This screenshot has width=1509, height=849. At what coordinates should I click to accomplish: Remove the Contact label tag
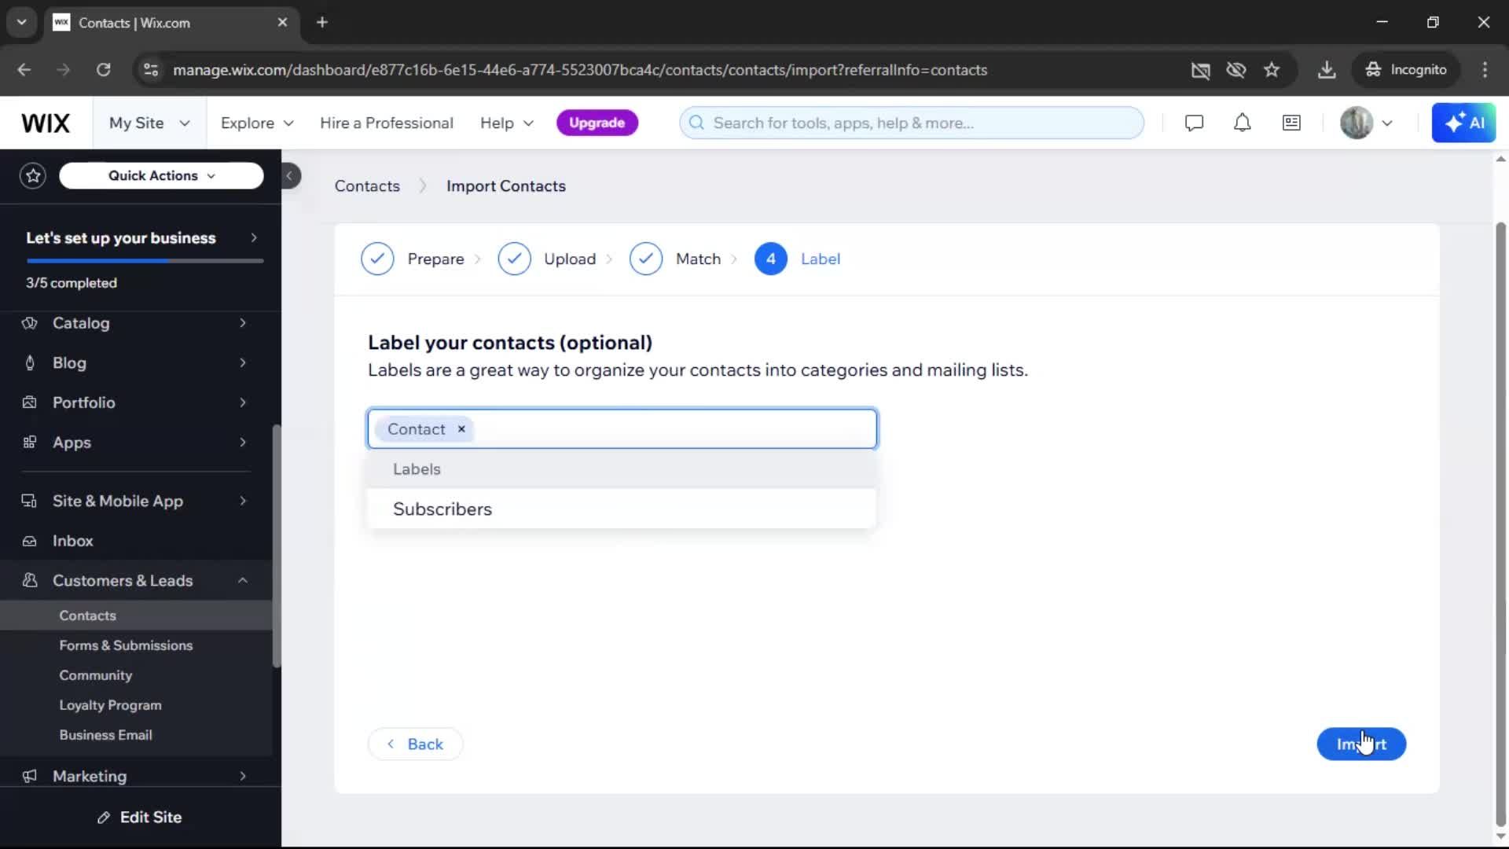coord(461,428)
